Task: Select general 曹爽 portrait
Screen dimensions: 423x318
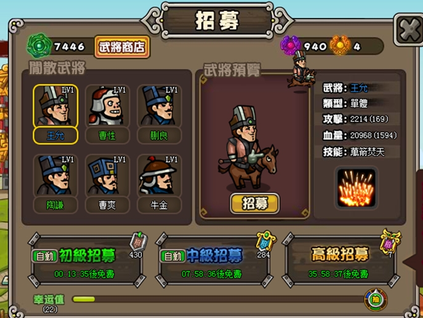Action: pyautogui.click(x=107, y=175)
